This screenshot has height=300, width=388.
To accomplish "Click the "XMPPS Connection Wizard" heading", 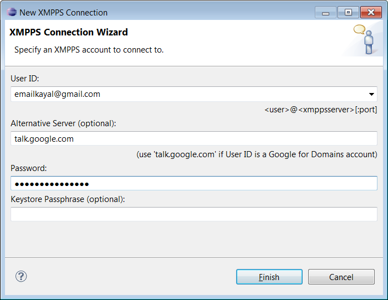I will click(x=69, y=32).
